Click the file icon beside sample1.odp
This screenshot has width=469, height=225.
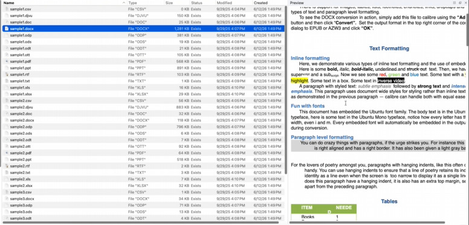coord(7,36)
